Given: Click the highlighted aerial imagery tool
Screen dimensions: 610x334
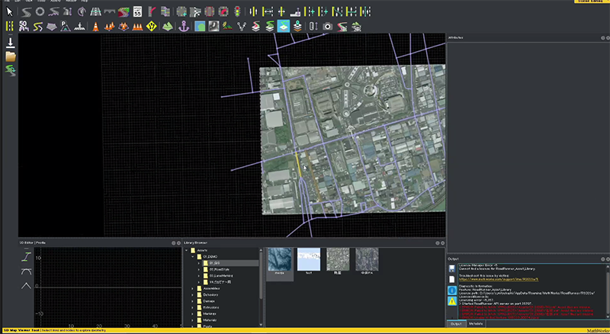Looking at the screenshot, I should [x=283, y=26].
